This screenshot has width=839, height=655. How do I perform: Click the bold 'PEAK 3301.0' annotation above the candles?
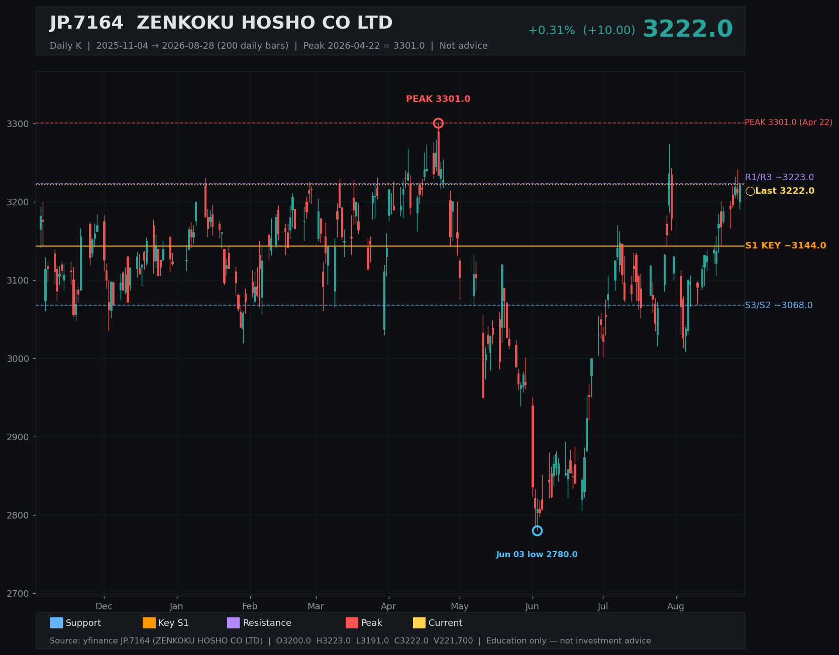(x=438, y=99)
